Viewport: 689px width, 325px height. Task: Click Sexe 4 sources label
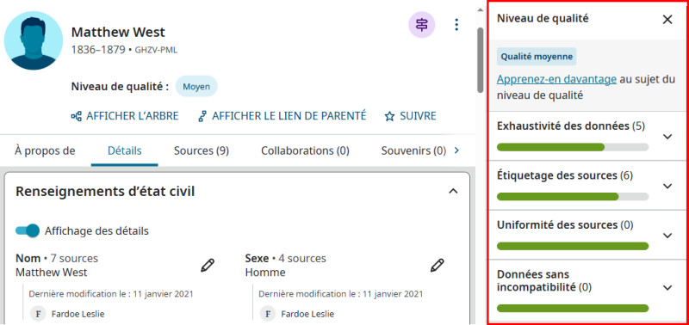point(286,258)
